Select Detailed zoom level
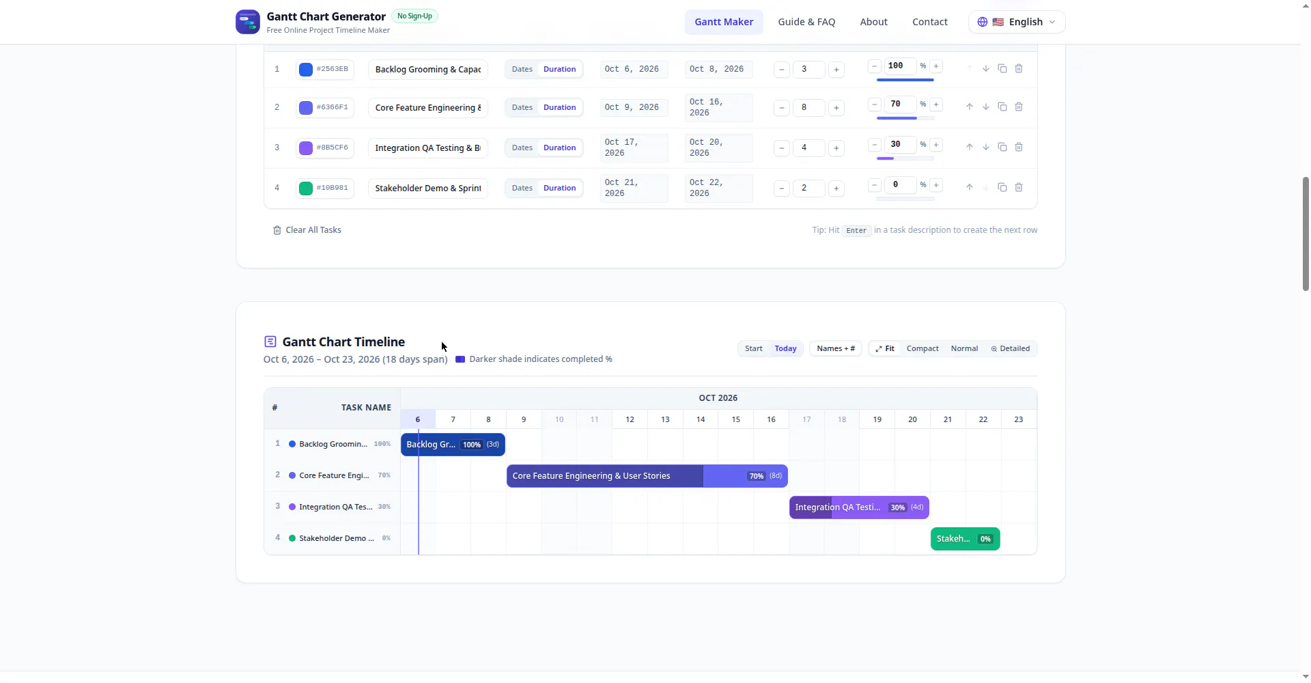The image size is (1311, 683). click(x=1011, y=348)
